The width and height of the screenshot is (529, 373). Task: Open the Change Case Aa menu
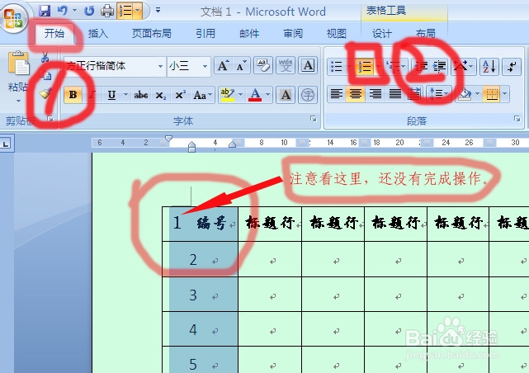click(x=202, y=95)
